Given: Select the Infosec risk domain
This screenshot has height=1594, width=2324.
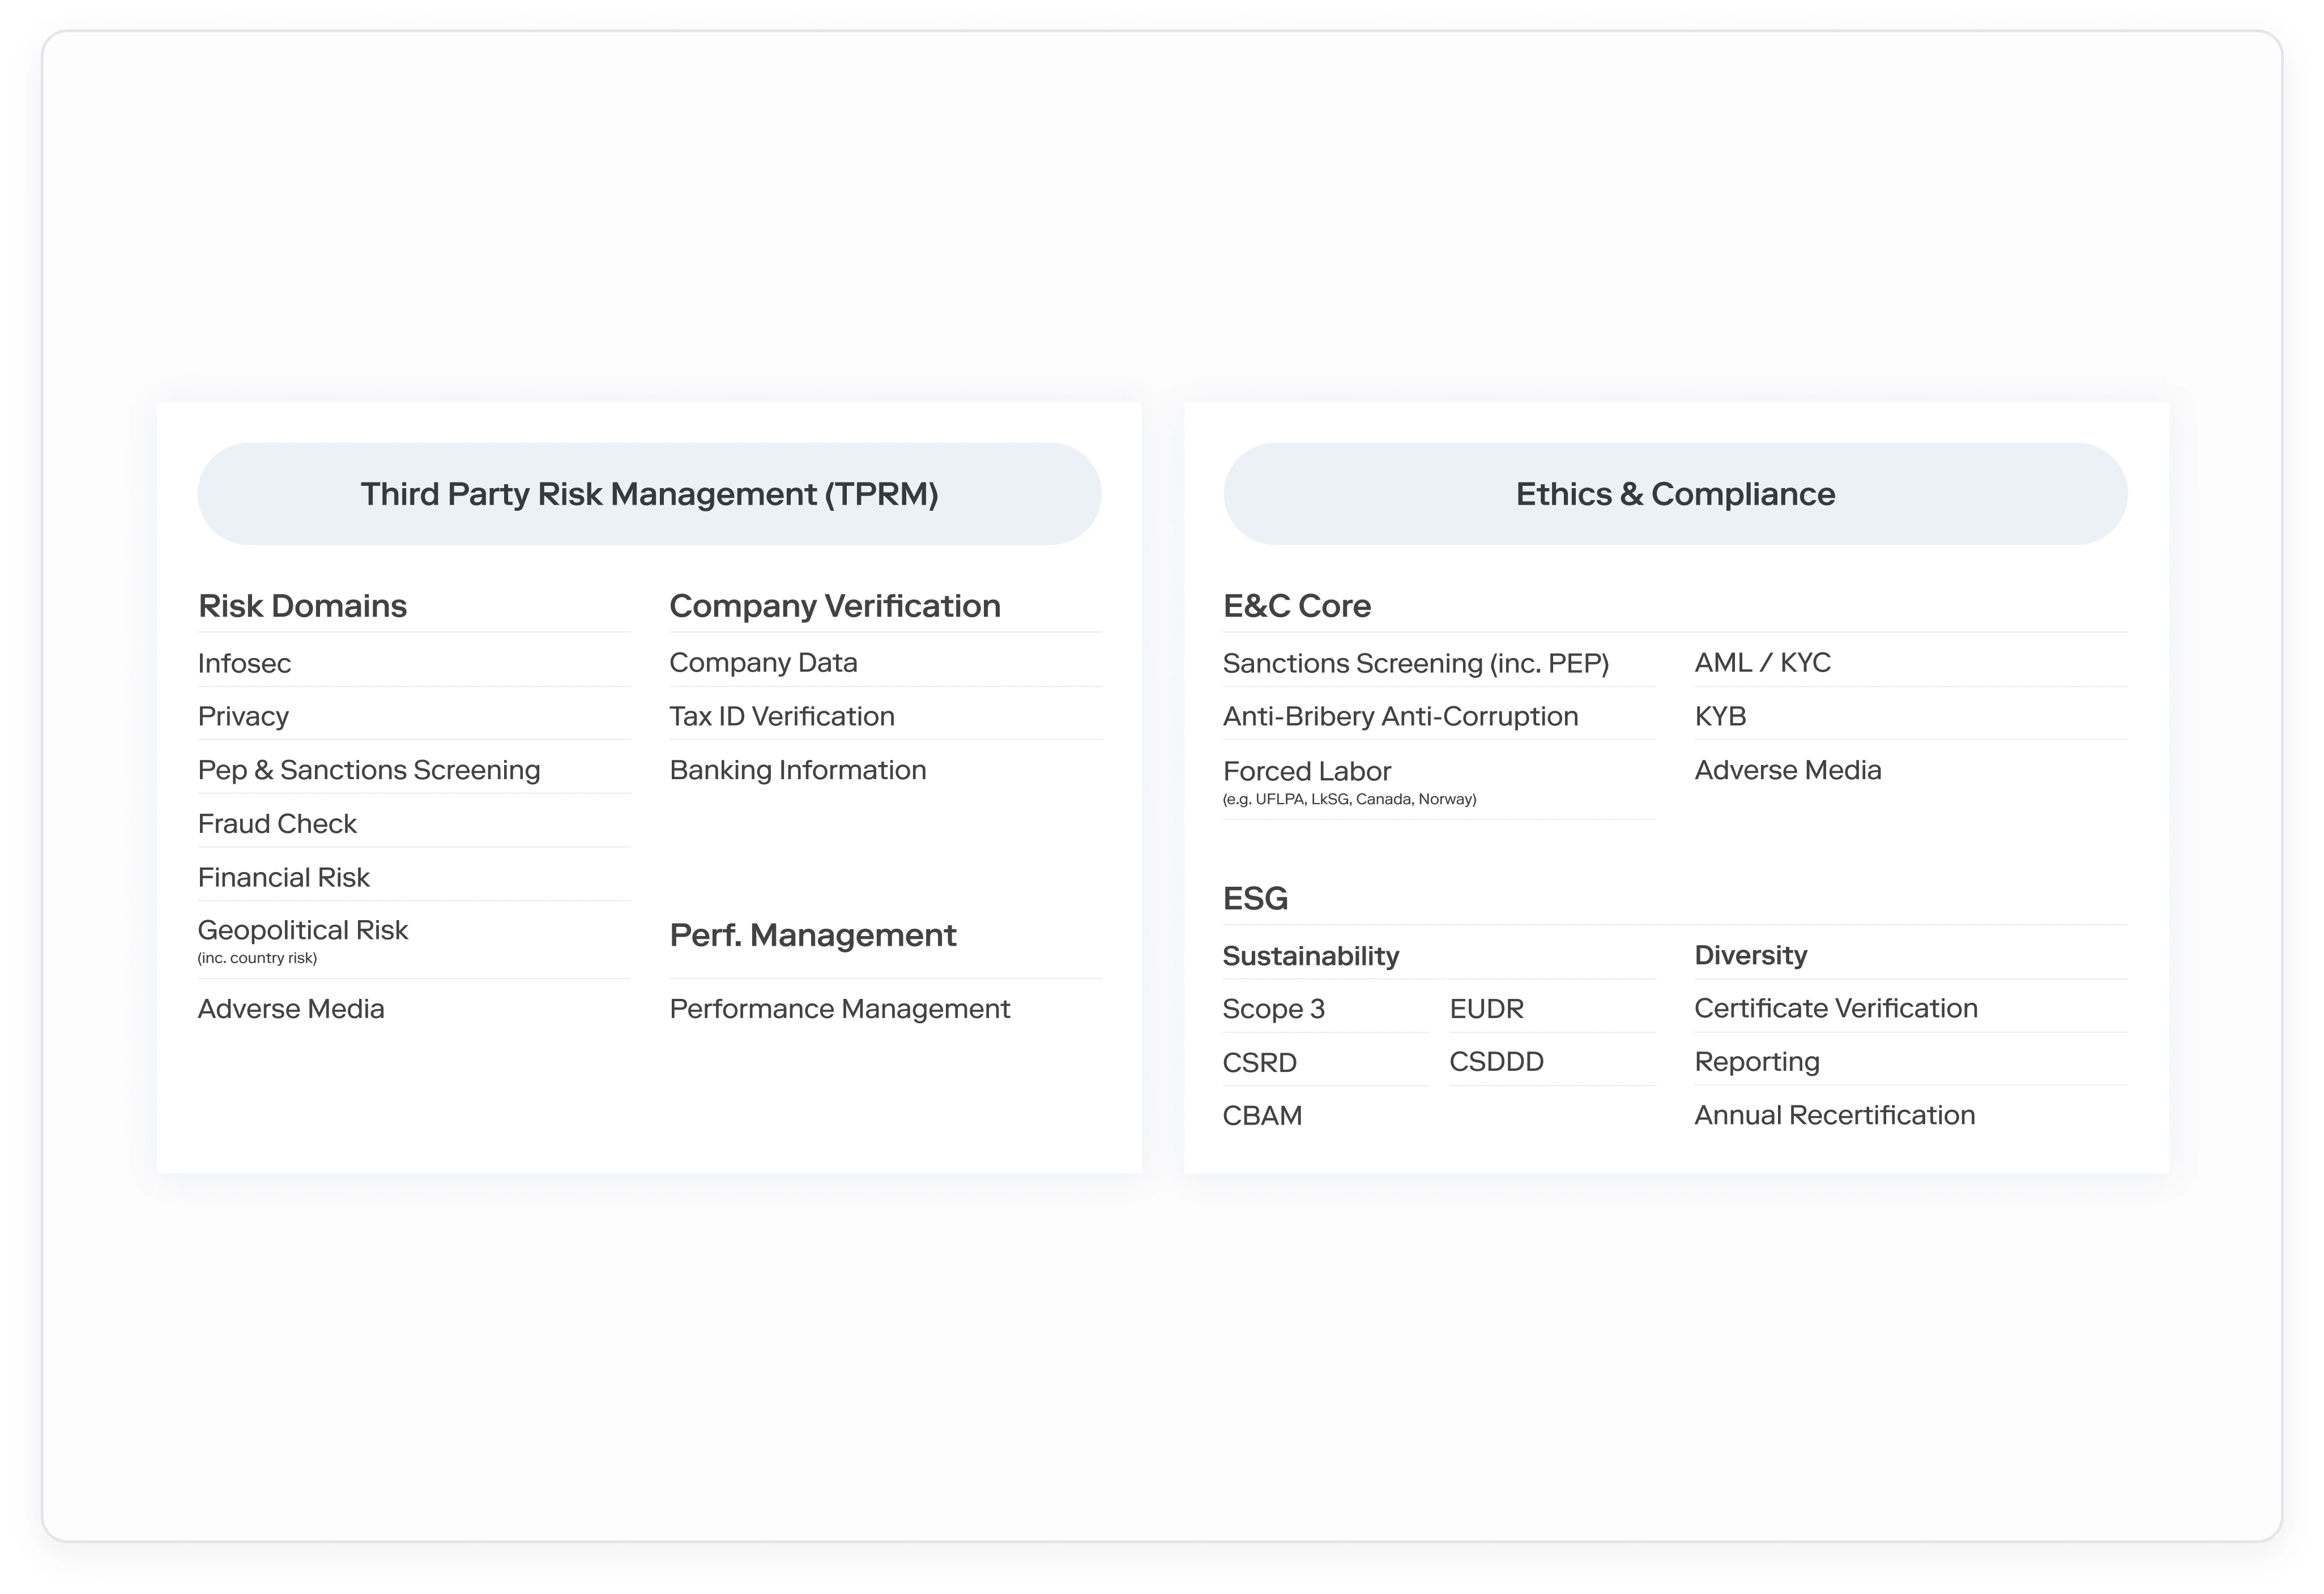Looking at the screenshot, I should (x=245, y=663).
